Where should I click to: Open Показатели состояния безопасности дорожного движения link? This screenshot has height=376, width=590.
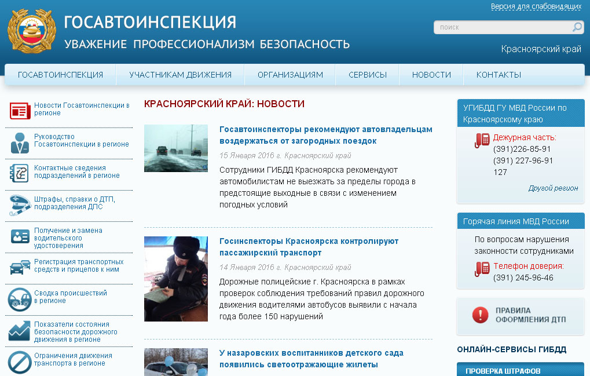(x=76, y=331)
